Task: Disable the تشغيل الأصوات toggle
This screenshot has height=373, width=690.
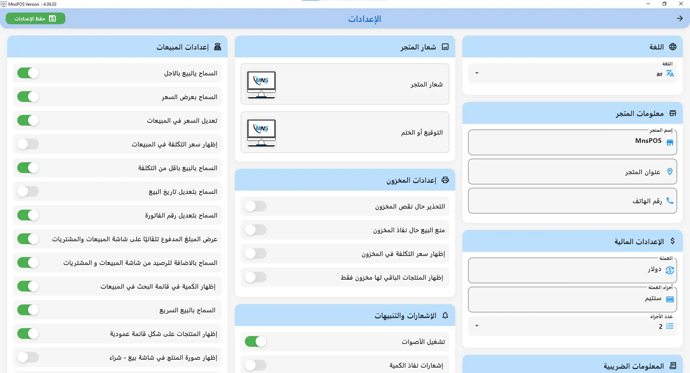Action: click(x=256, y=341)
